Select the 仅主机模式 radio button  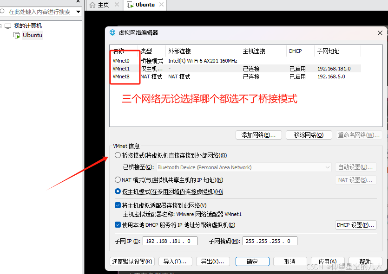pyautogui.click(x=118, y=191)
